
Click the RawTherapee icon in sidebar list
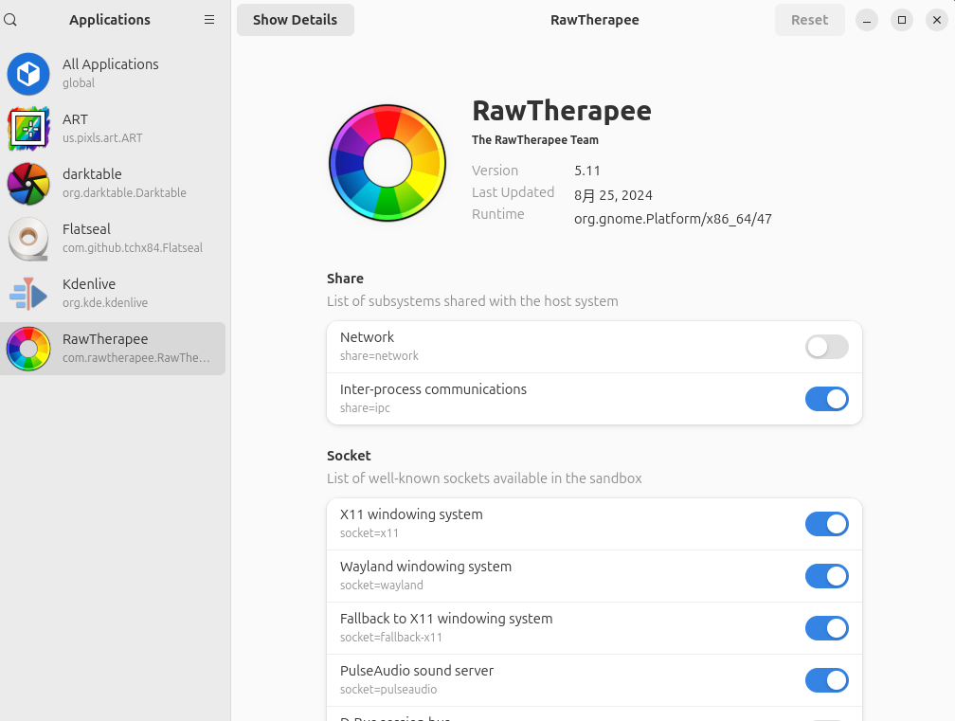click(28, 349)
